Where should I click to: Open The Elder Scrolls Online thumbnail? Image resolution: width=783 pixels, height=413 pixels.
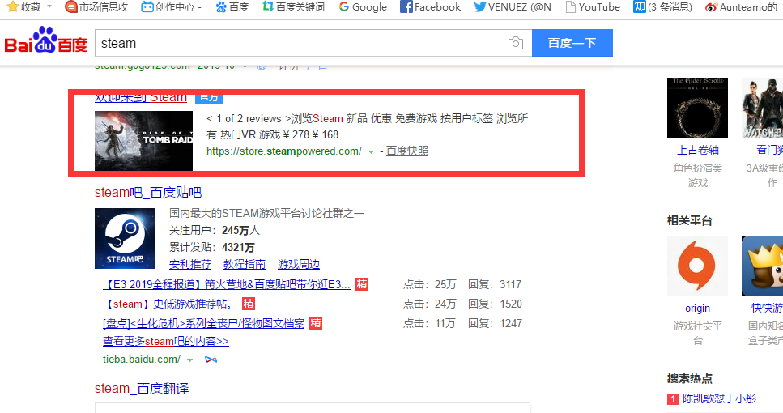point(698,108)
